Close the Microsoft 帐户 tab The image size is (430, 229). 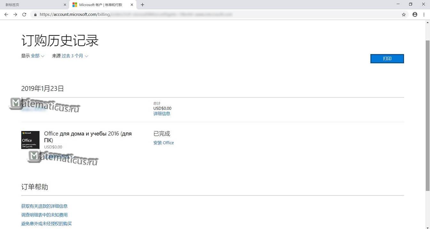click(132, 5)
